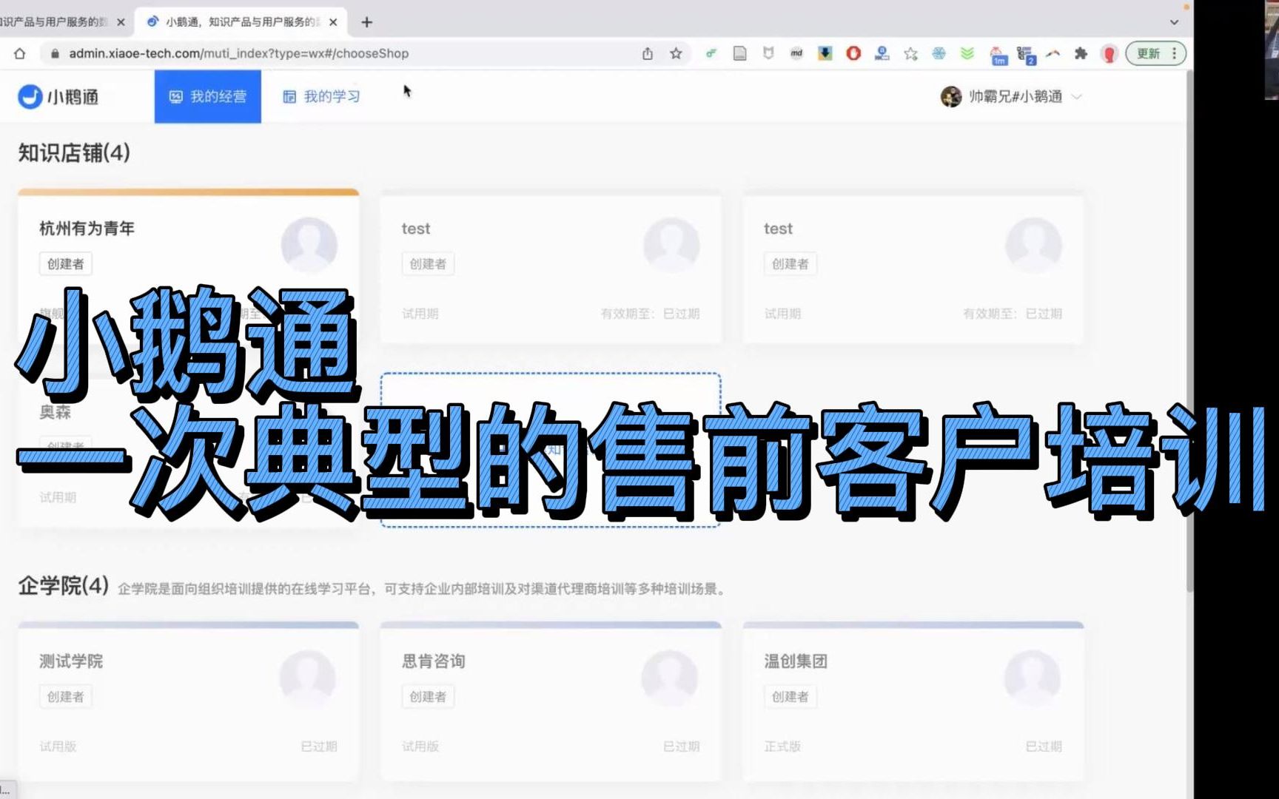Click the account avatar beside 帅霸兄#小鹅通
Screen dimensions: 1279x799
click(x=951, y=96)
